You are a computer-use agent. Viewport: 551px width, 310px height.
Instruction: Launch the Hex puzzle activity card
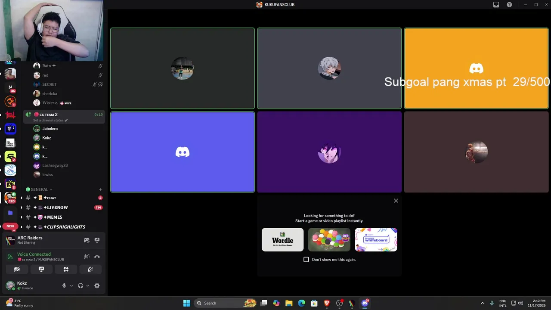(329, 240)
